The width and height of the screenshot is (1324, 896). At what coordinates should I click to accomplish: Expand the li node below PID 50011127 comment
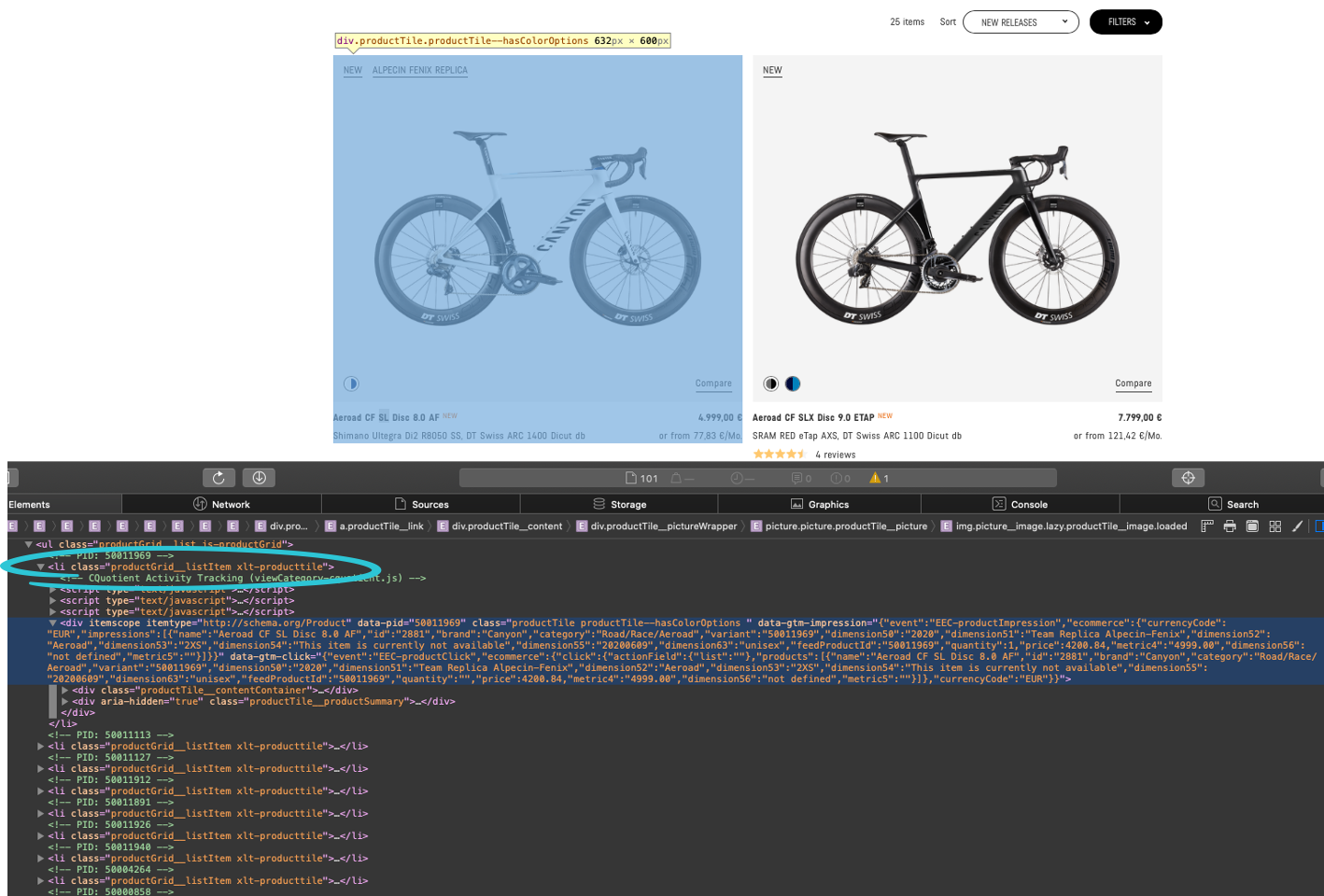(x=41, y=768)
